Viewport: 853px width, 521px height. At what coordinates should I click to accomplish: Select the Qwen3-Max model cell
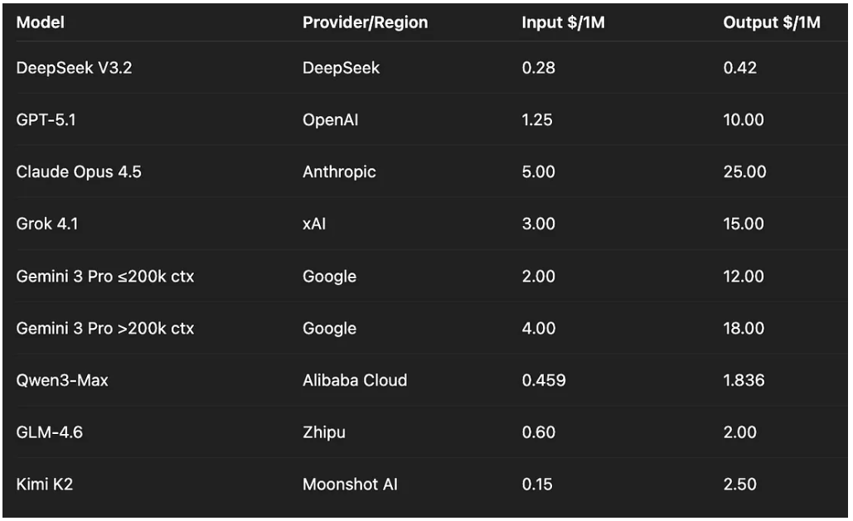[x=62, y=380]
